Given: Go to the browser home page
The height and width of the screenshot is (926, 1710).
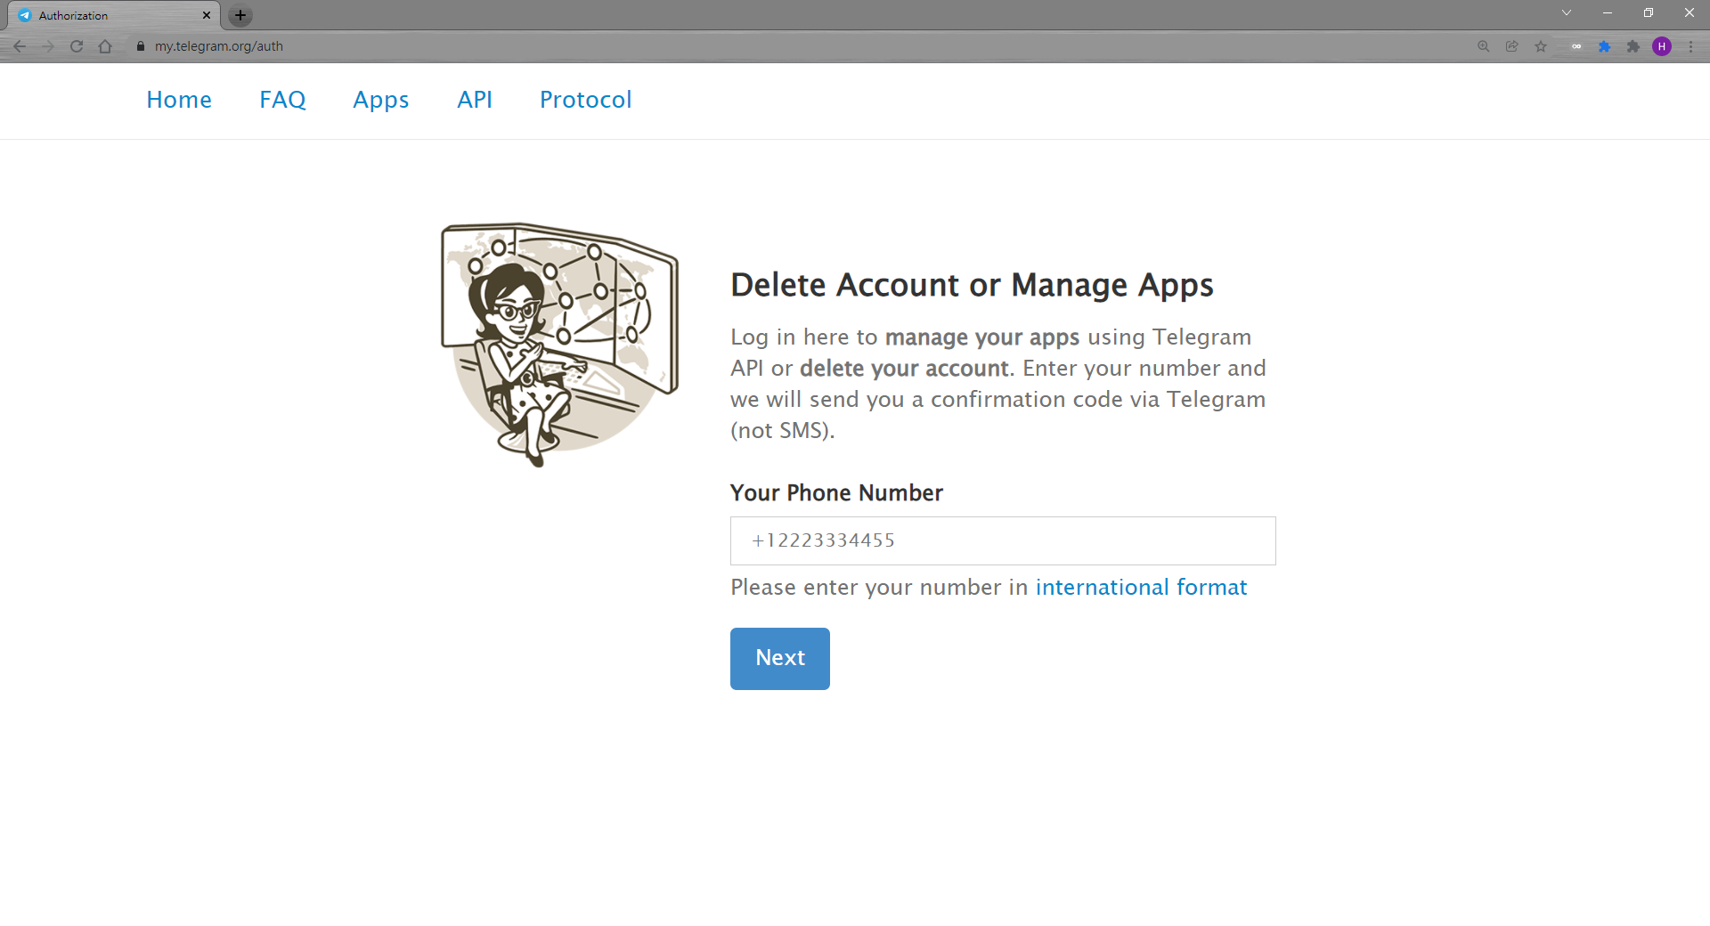Looking at the screenshot, I should [105, 46].
